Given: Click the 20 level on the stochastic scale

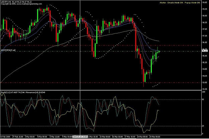Looking at the screenshot, I should (x=203, y=126).
